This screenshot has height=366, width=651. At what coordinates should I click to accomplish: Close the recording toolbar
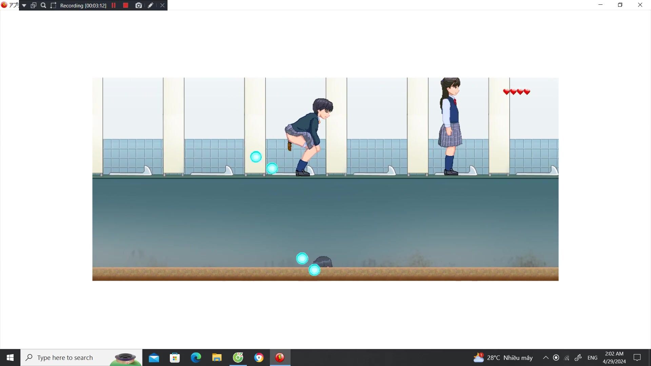pos(162,5)
